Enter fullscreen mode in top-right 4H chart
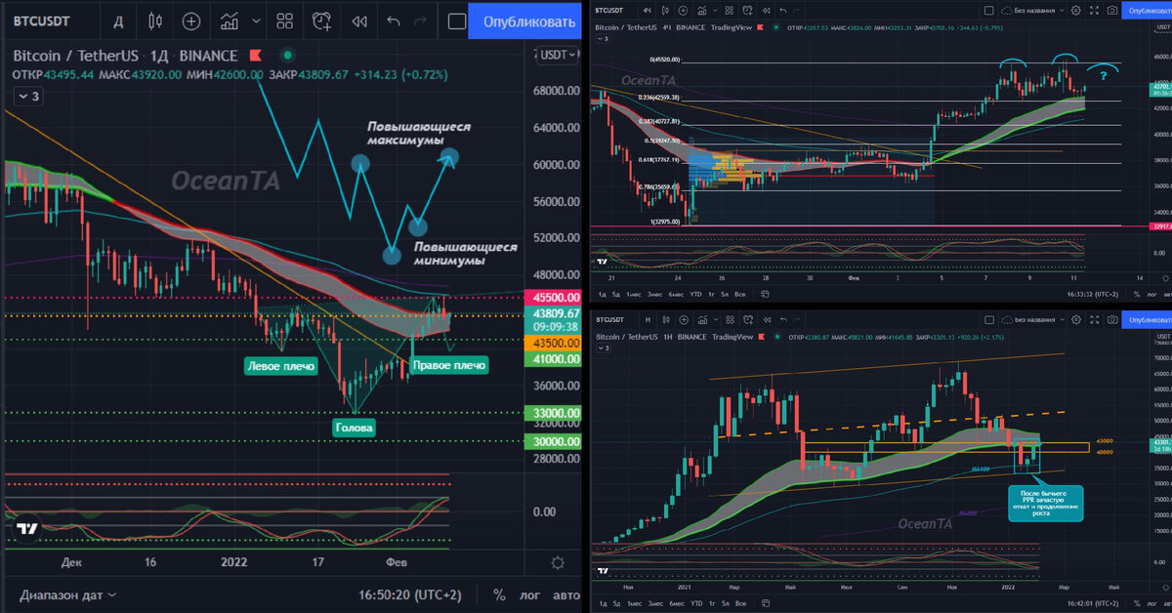 point(1094,10)
